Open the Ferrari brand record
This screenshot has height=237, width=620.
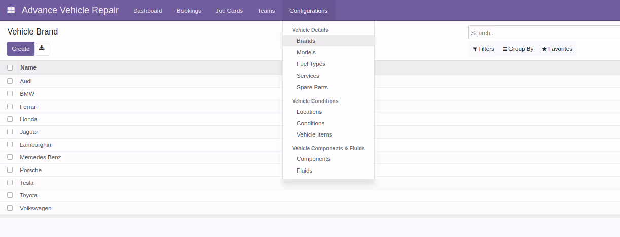coord(28,107)
